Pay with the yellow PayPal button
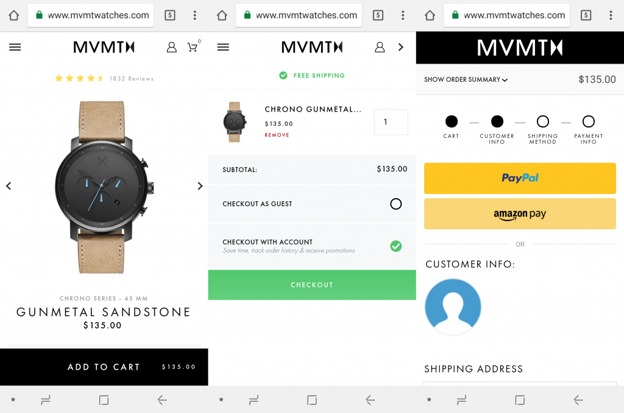The height and width of the screenshot is (413, 624). click(520, 178)
